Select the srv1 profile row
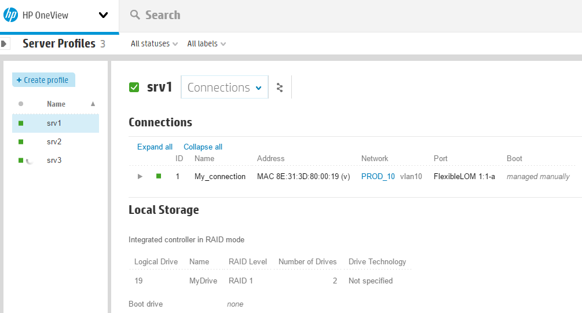Viewport: 582px width, 313px height. coord(56,123)
